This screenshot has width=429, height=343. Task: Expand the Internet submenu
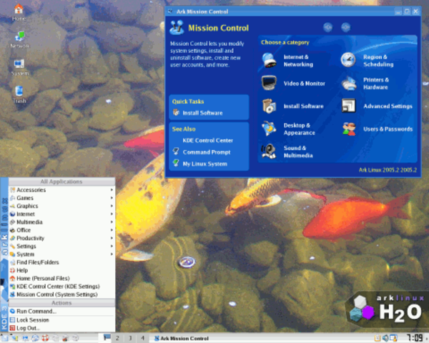point(61,214)
